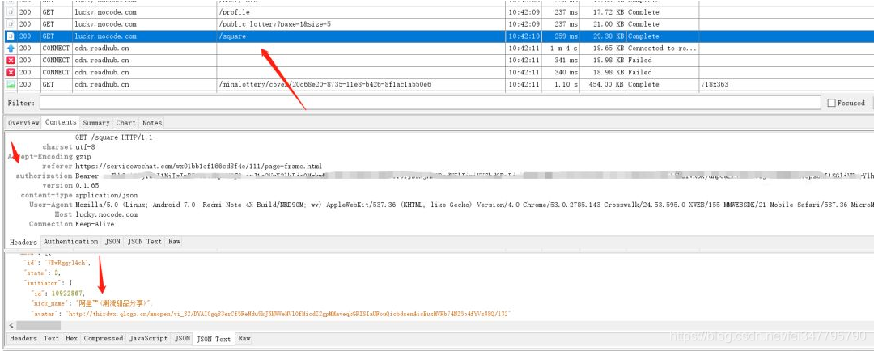Open the response JavaScript tab
Viewport: 874px width, 351px height.
click(x=149, y=338)
